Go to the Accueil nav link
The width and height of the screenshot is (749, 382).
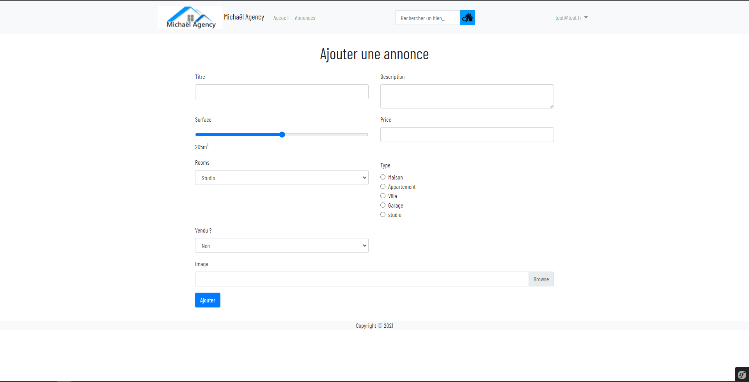tap(280, 18)
